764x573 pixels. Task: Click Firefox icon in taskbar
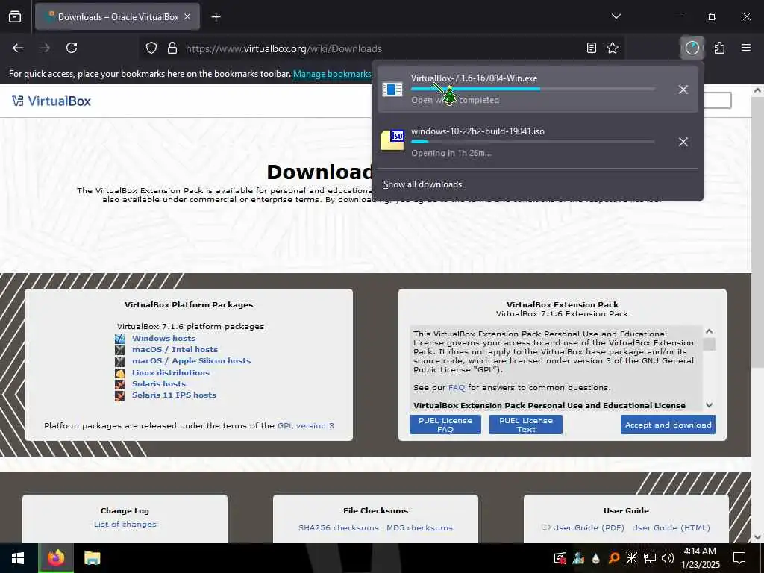point(56,558)
